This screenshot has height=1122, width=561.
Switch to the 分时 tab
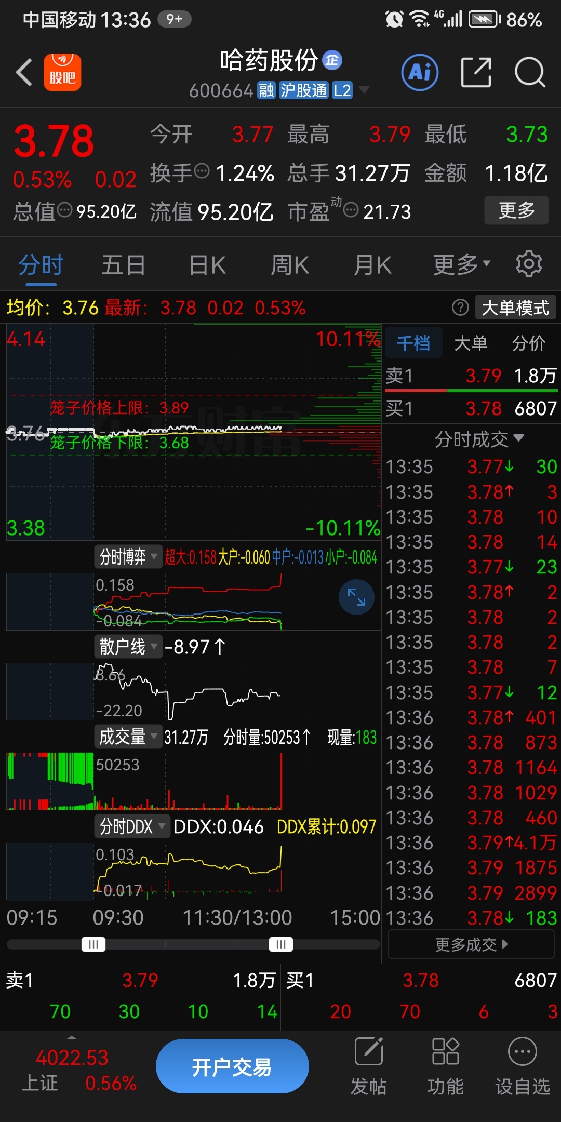click(x=41, y=265)
